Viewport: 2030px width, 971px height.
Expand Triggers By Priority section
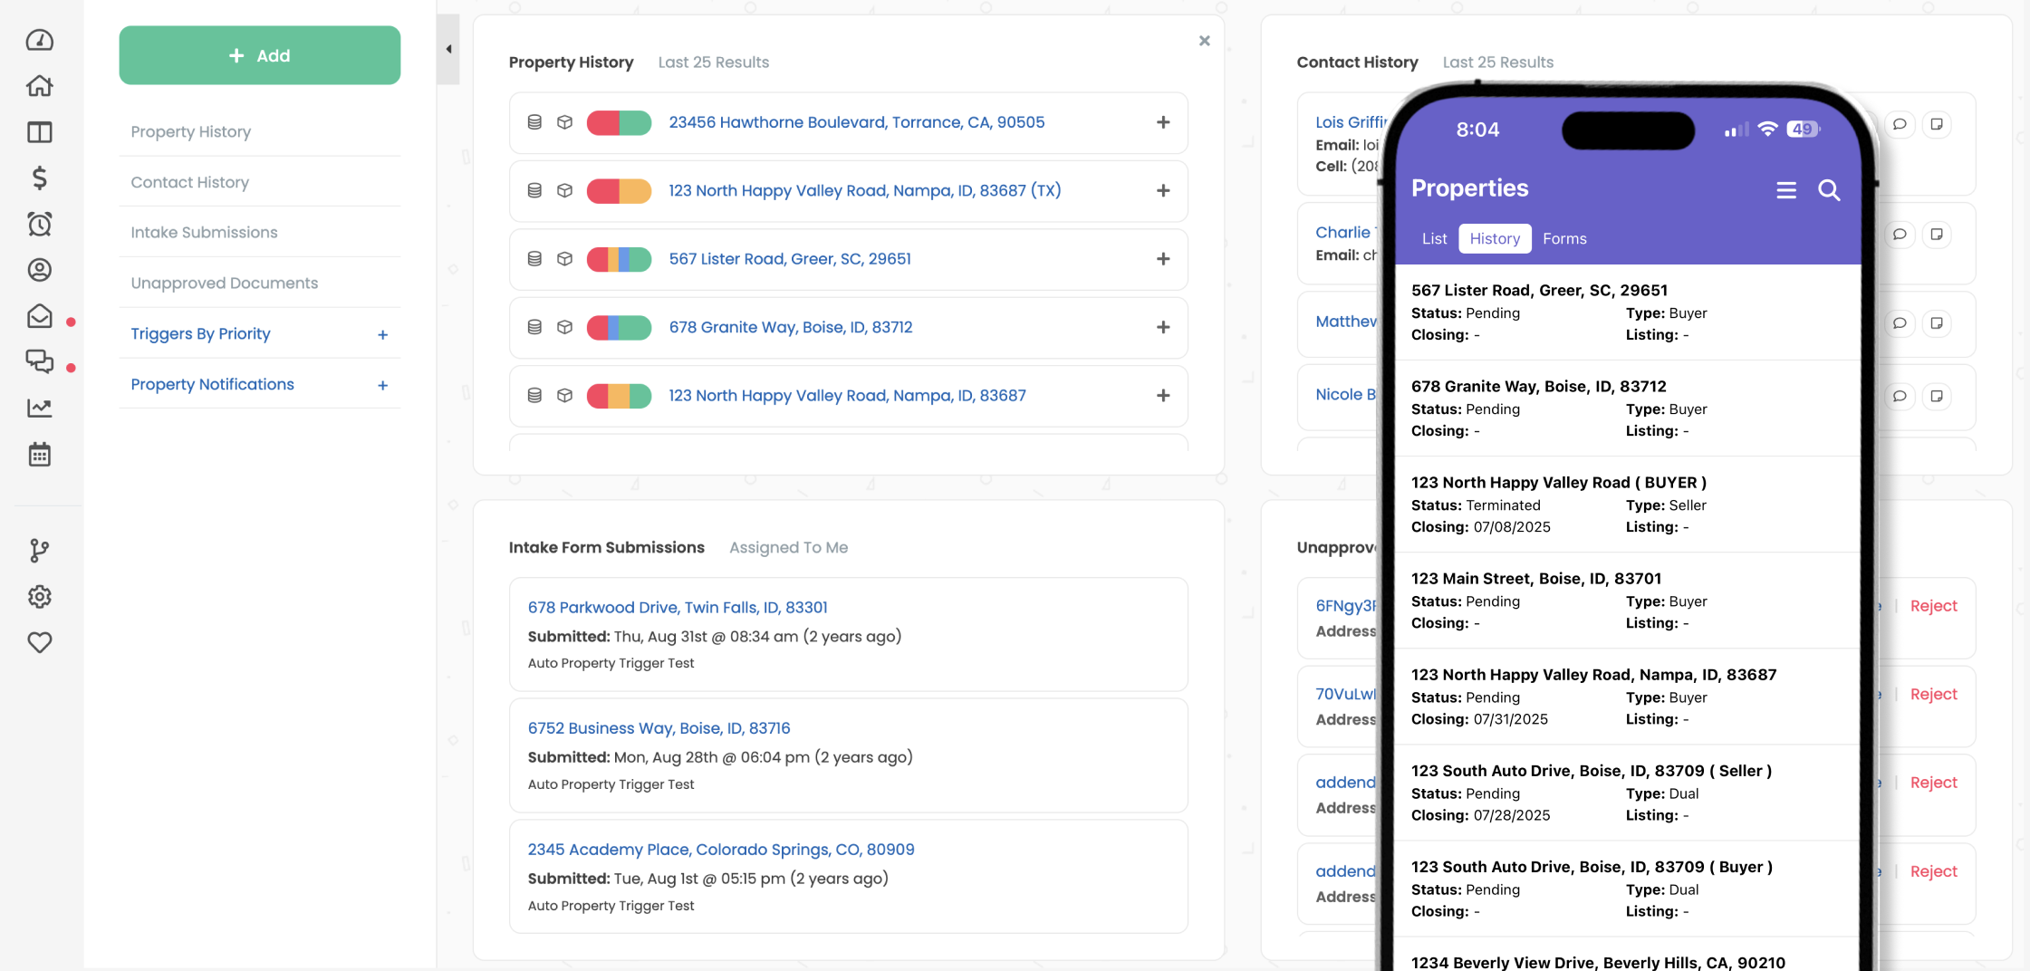[382, 334]
